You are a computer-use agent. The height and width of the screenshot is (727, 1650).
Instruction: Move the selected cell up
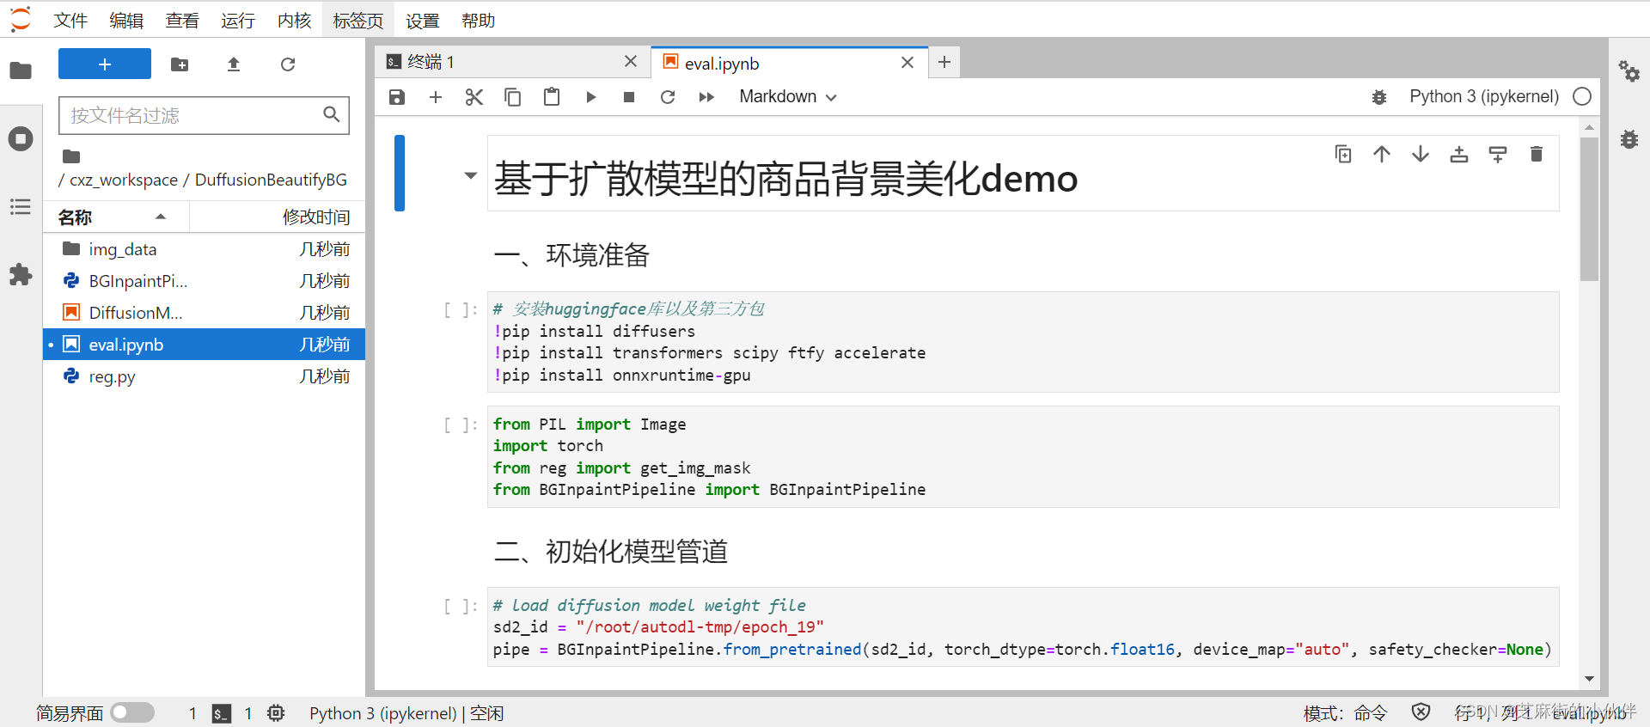[1382, 154]
